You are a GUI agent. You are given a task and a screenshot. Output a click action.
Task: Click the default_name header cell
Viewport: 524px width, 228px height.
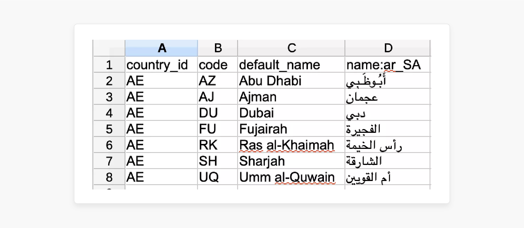291,65
